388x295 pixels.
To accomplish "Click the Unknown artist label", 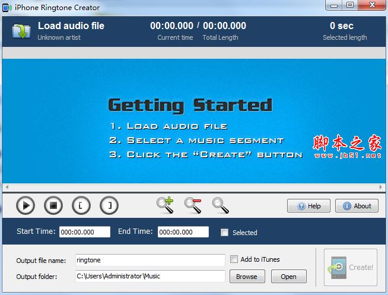I will click(59, 37).
